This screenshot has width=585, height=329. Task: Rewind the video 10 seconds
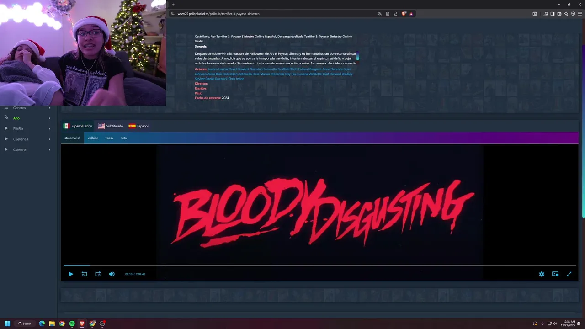tap(84, 274)
